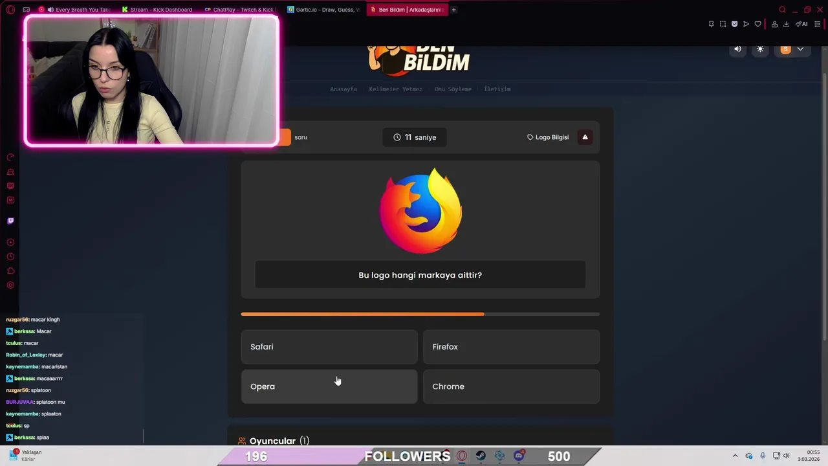The width and height of the screenshot is (828, 466).
Task: Open the GX Cleaner sidebar icon
Action: pyautogui.click(x=10, y=172)
